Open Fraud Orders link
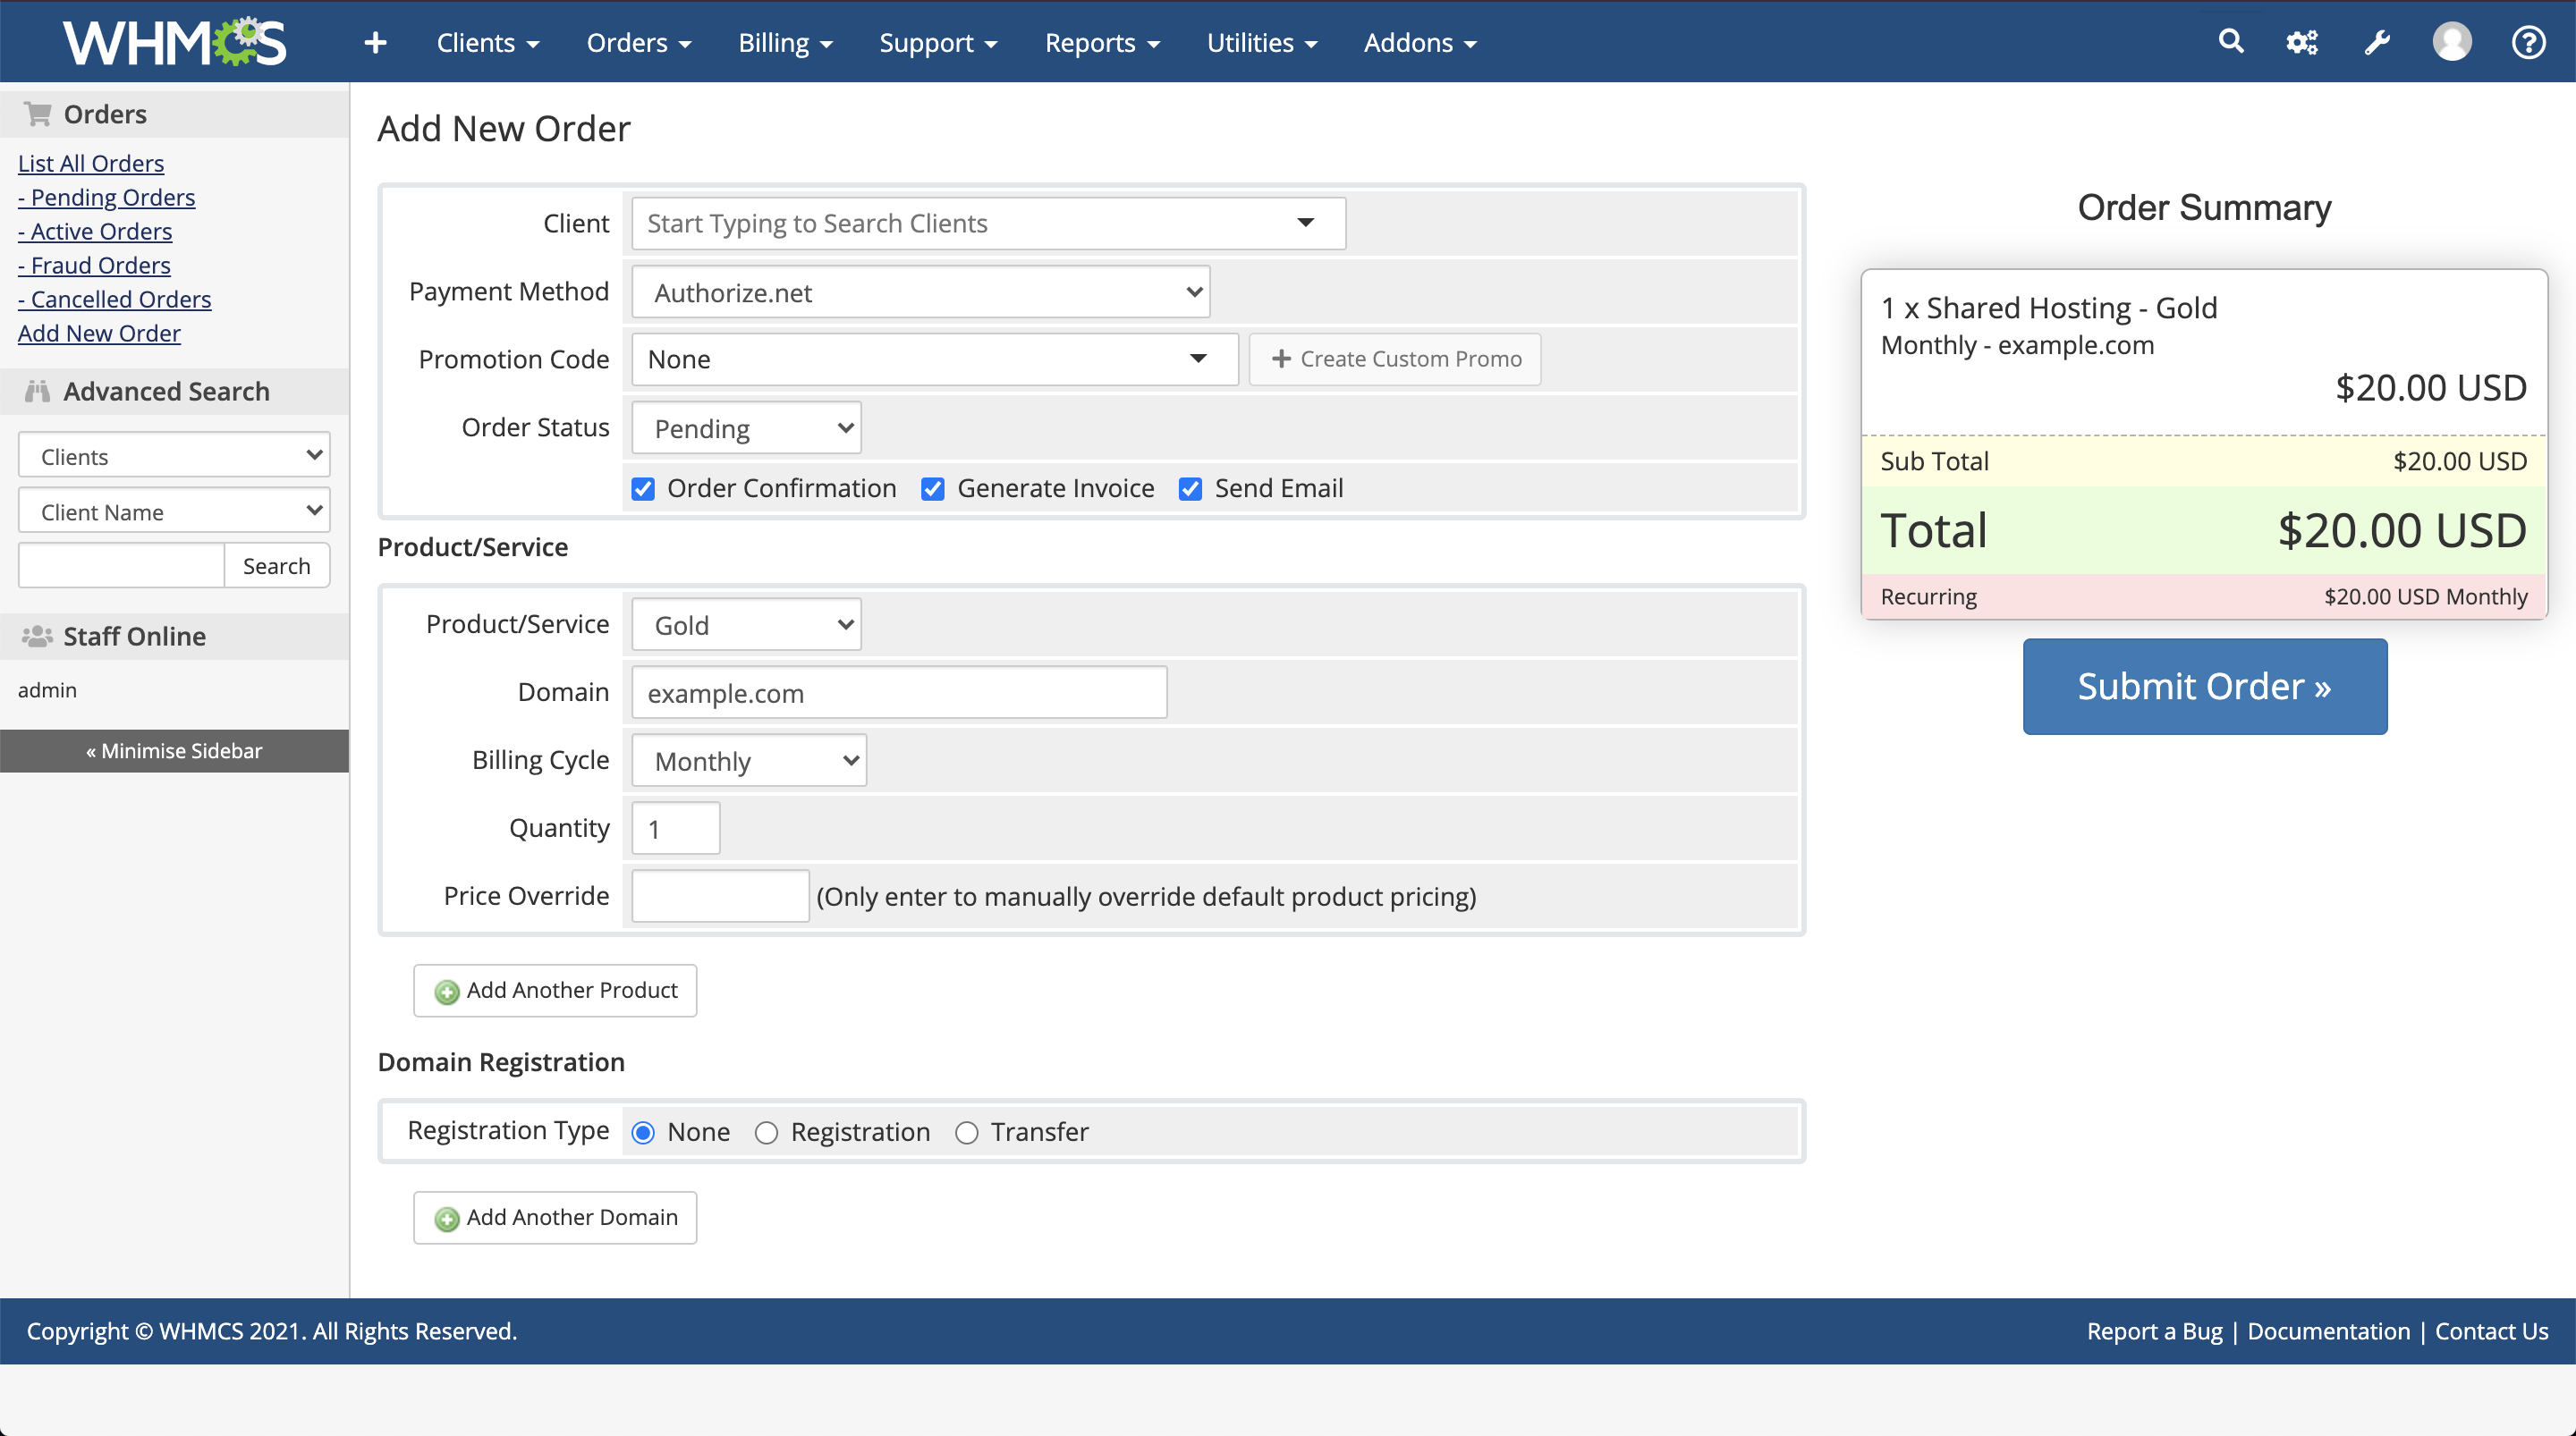This screenshot has height=1436, width=2576. (x=94, y=265)
